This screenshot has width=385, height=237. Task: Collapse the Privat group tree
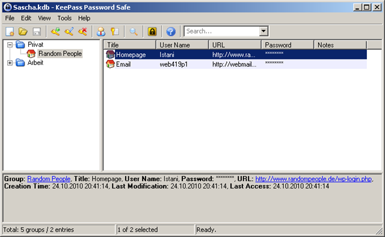[10, 45]
